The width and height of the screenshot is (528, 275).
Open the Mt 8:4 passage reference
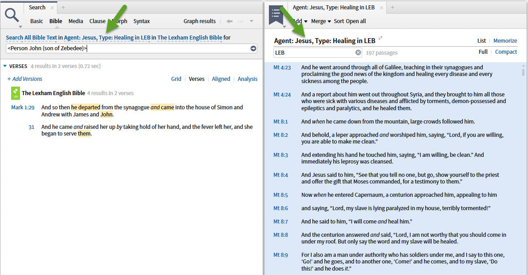click(x=280, y=175)
